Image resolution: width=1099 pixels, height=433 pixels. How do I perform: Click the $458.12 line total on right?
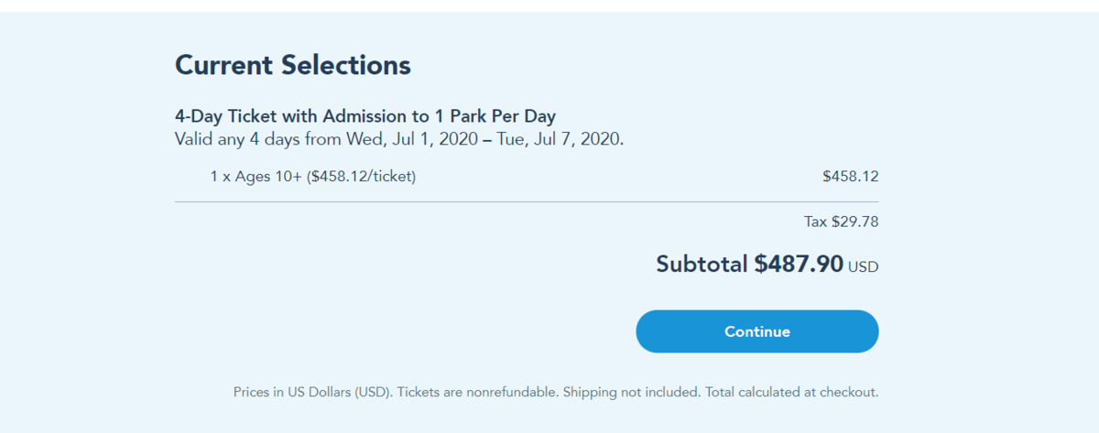click(850, 177)
